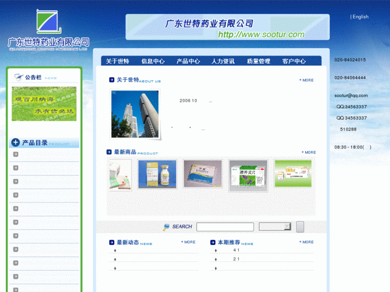This screenshot has width=390, height=292.
Task: Open the search category dropdown
Action: (275, 227)
